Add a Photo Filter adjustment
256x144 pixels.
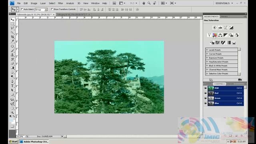pos(231,35)
